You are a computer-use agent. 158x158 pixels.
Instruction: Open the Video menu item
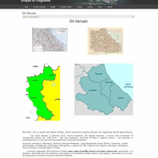(x=100, y=7)
